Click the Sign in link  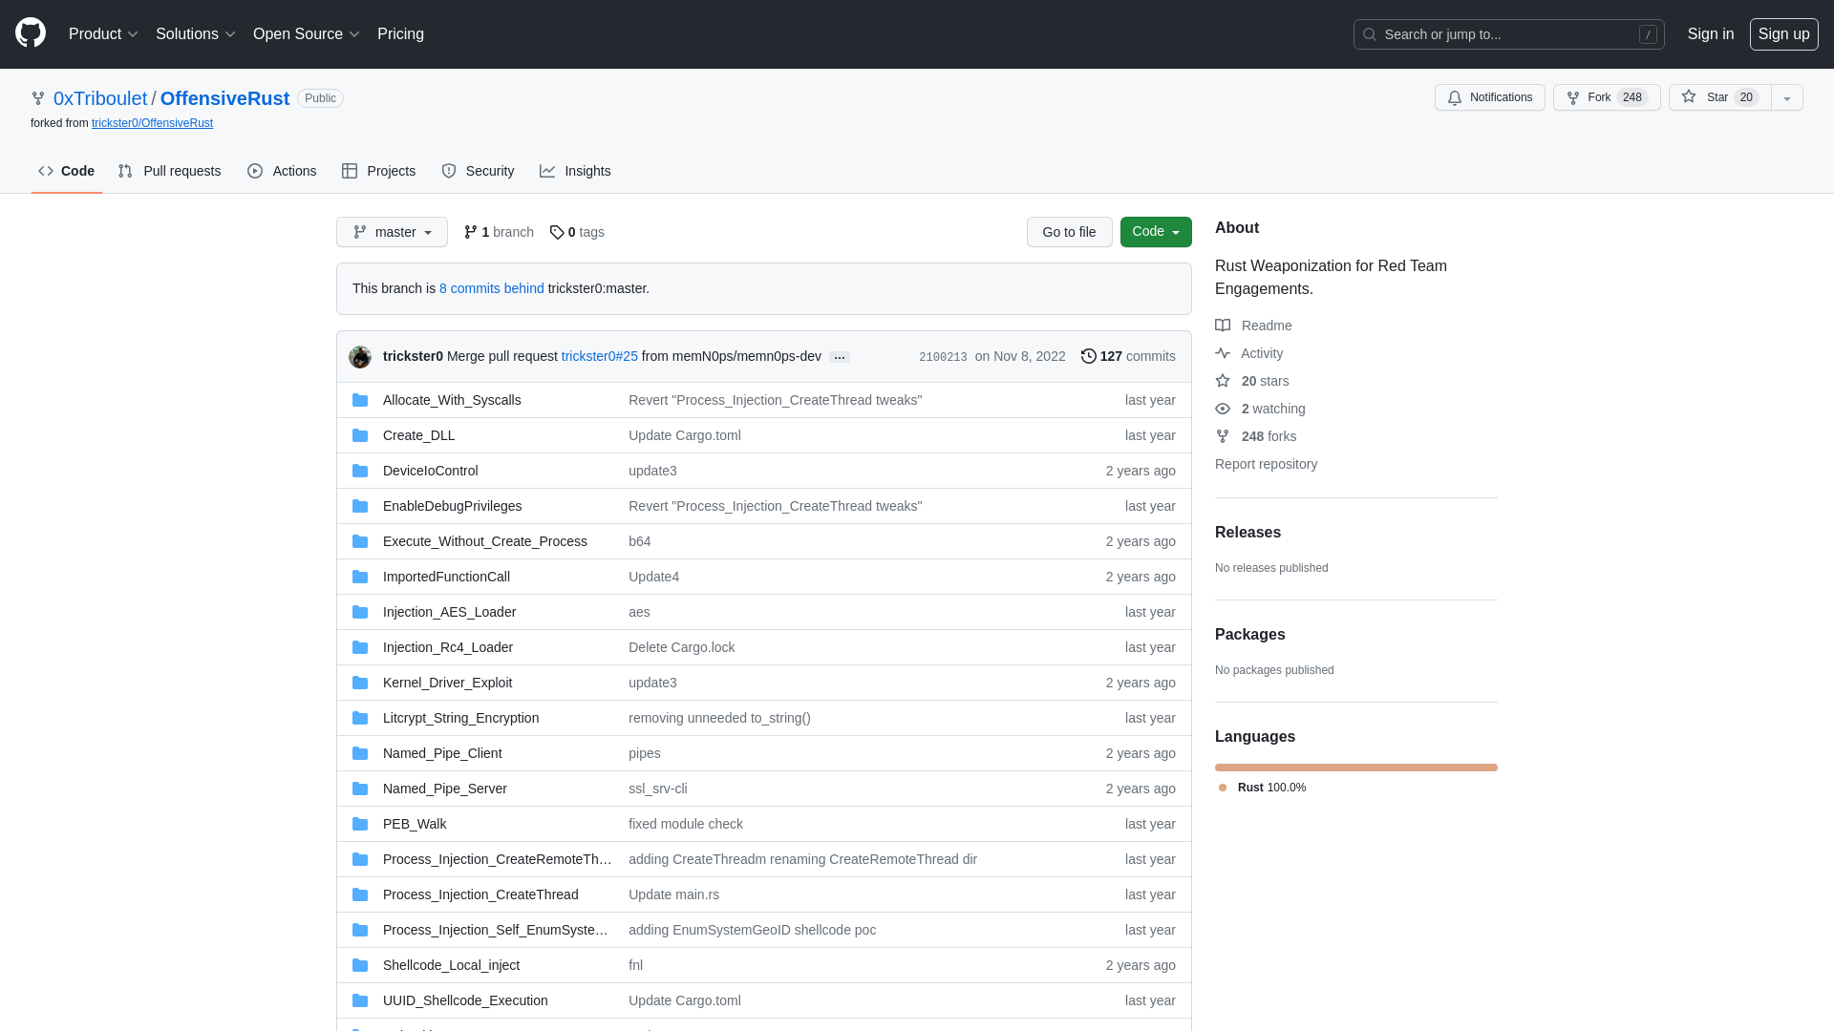click(x=1711, y=34)
